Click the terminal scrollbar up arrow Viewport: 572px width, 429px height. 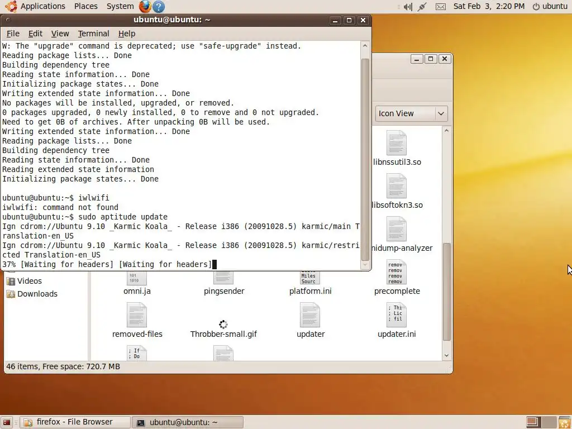tap(365, 46)
